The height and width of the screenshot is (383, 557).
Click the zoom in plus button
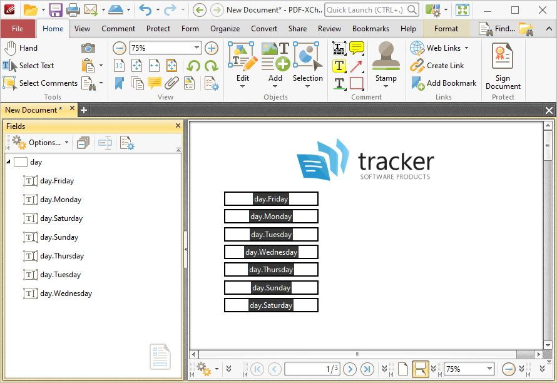212,48
